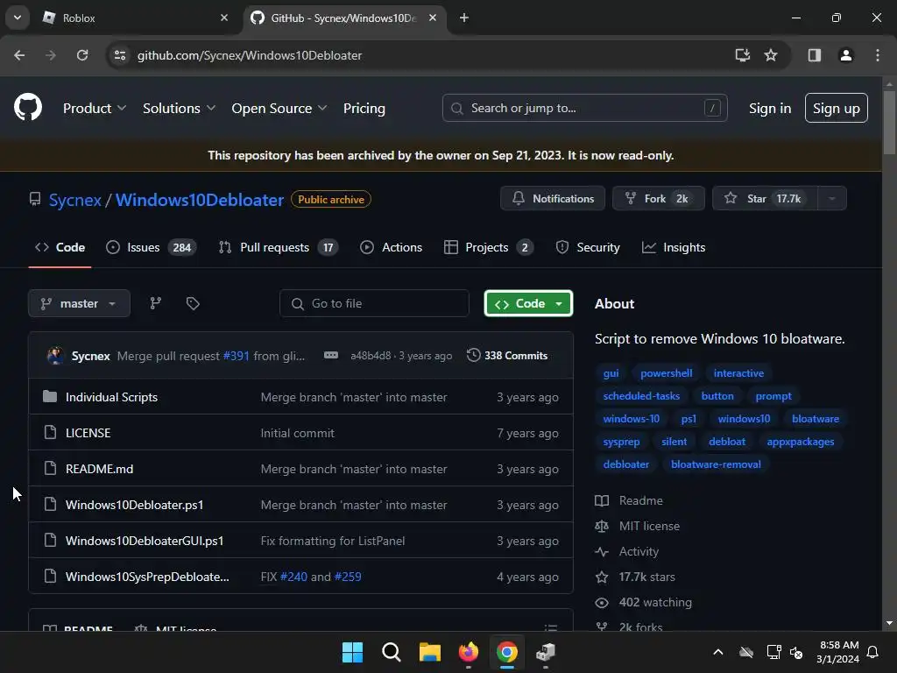Switch to the Actions tab
The width and height of the screenshot is (897, 673).
[x=392, y=247]
